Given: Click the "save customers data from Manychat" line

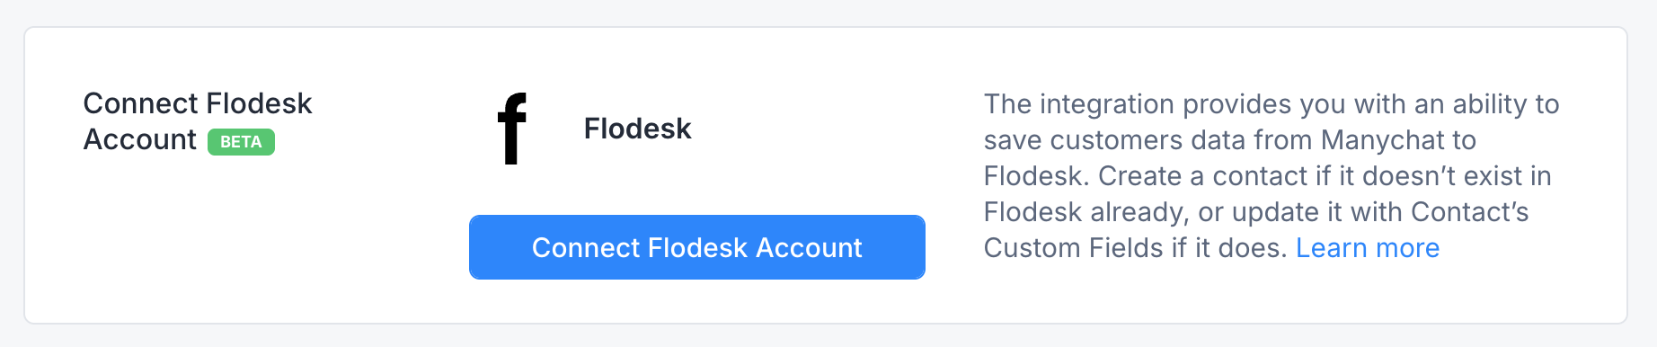Looking at the screenshot, I should click(1229, 140).
